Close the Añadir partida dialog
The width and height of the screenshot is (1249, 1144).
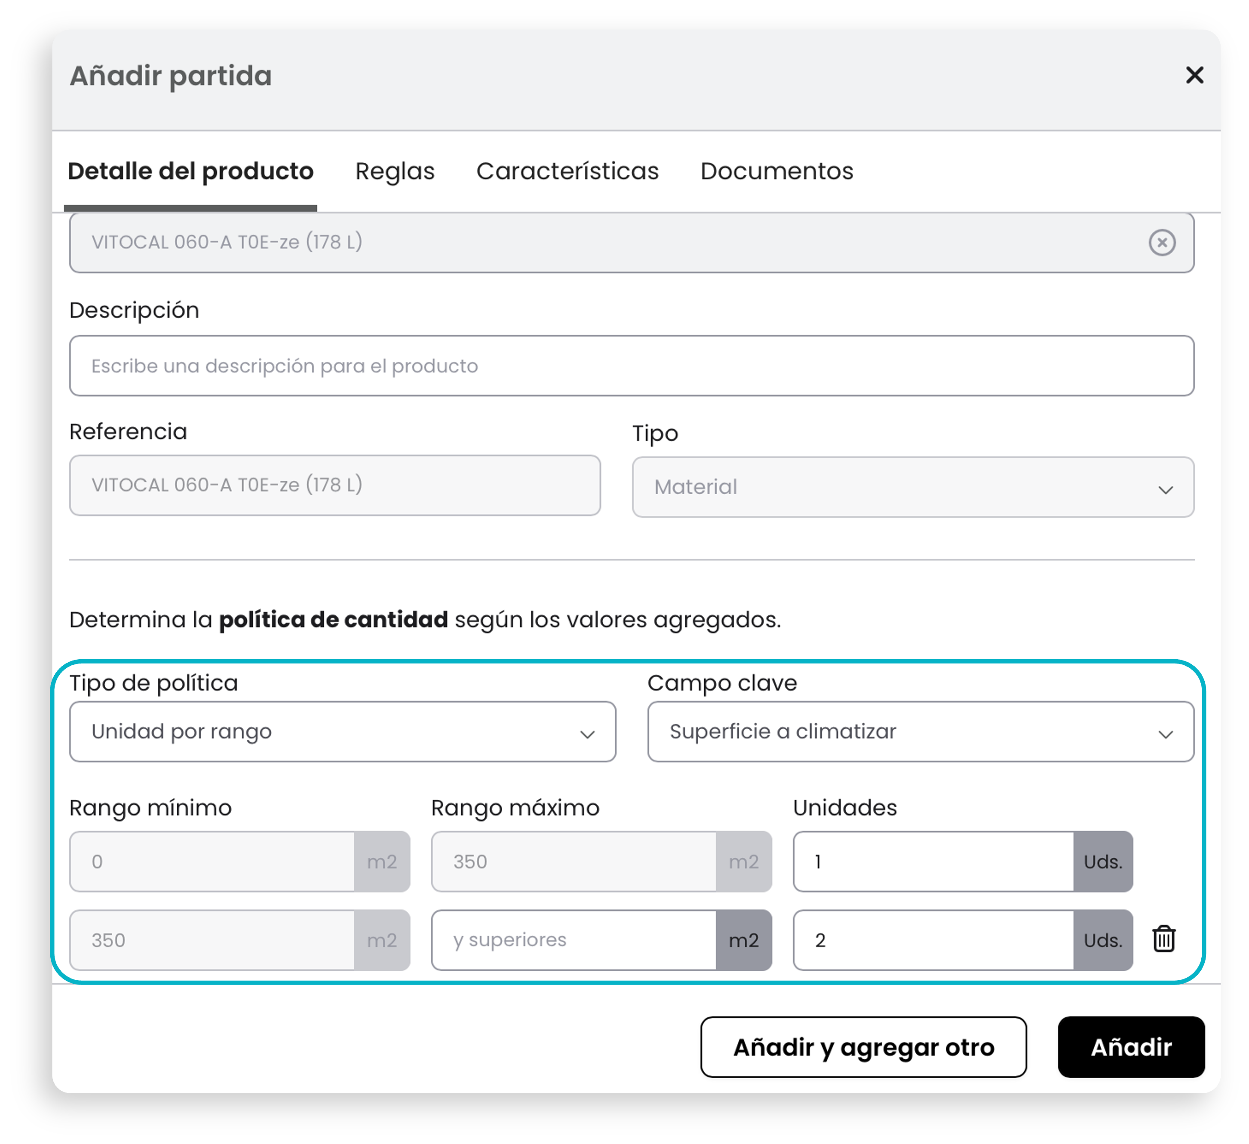(x=1194, y=75)
